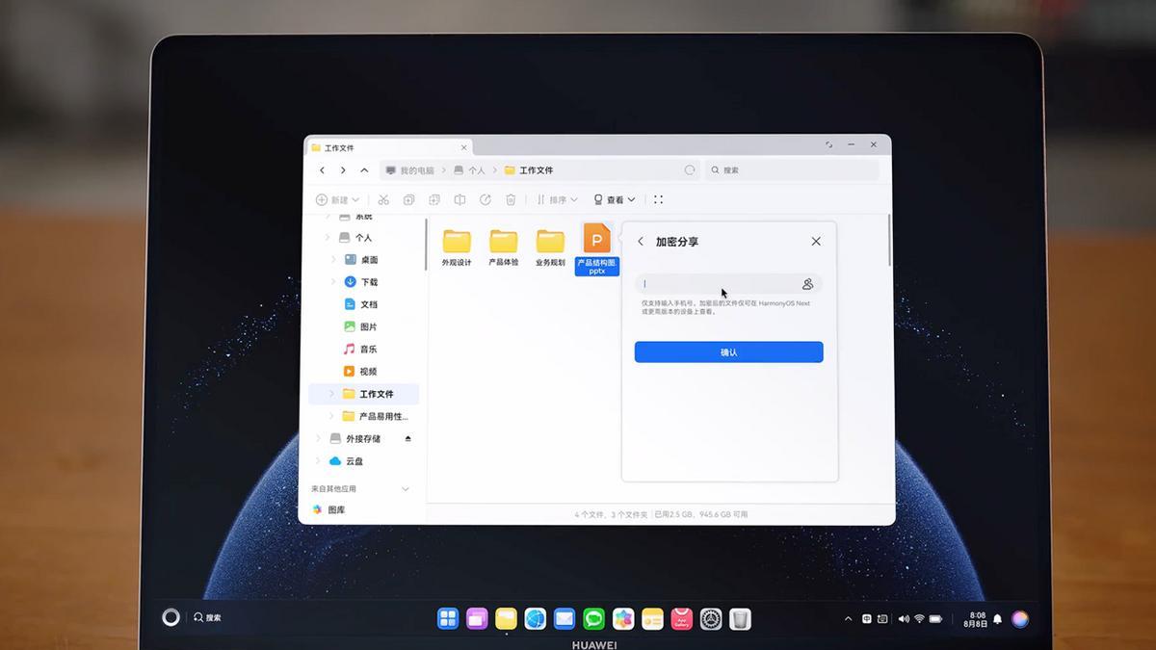Click 工作文件 in the breadcrumb
The image size is (1156, 650).
tap(529, 170)
